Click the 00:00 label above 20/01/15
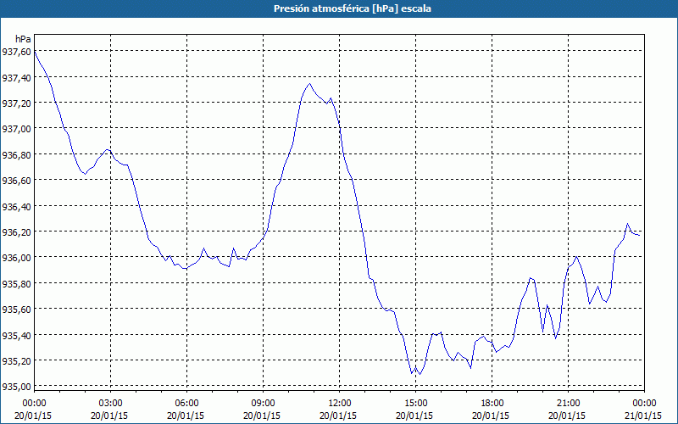This screenshot has width=678, height=424. coord(34,404)
